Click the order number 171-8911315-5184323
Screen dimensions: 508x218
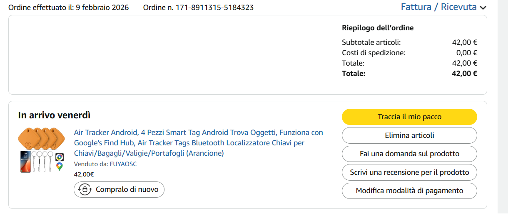click(x=198, y=7)
